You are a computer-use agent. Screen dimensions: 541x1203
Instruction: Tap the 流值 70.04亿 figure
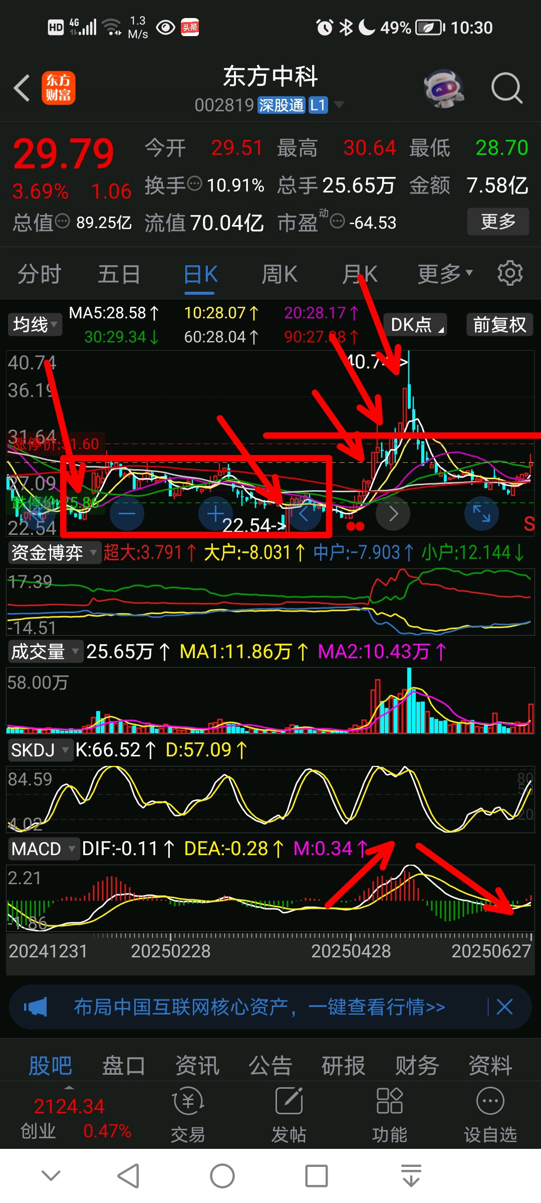(204, 223)
